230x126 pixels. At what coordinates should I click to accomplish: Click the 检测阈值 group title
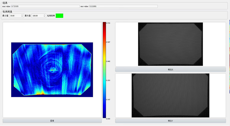pos(7,12)
